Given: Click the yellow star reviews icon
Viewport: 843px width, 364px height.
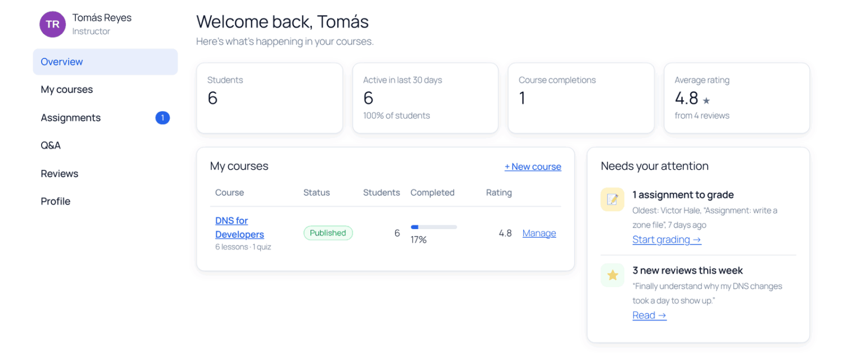Looking at the screenshot, I should point(613,275).
